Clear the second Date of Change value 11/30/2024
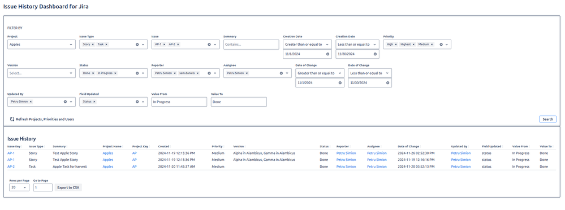 [388, 83]
